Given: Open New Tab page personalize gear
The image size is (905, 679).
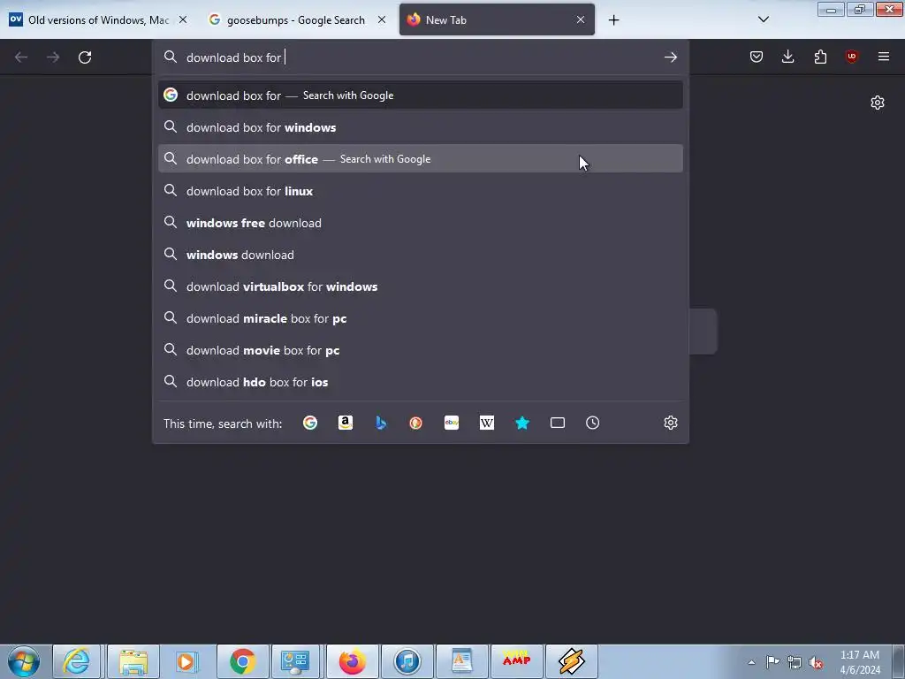Looking at the screenshot, I should pyautogui.click(x=878, y=103).
